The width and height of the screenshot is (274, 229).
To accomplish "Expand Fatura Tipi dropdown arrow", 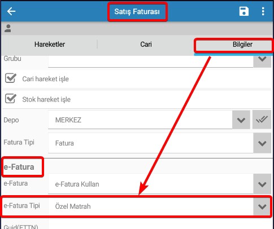I will (262, 143).
